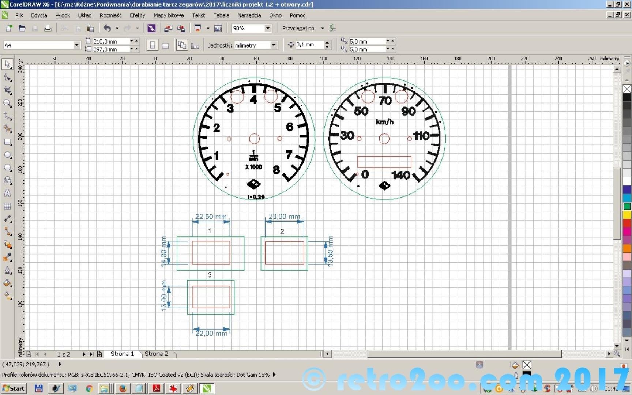Select the Polygon tool
The height and width of the screenshot is (395, 632).
click(x=7, y=168)
